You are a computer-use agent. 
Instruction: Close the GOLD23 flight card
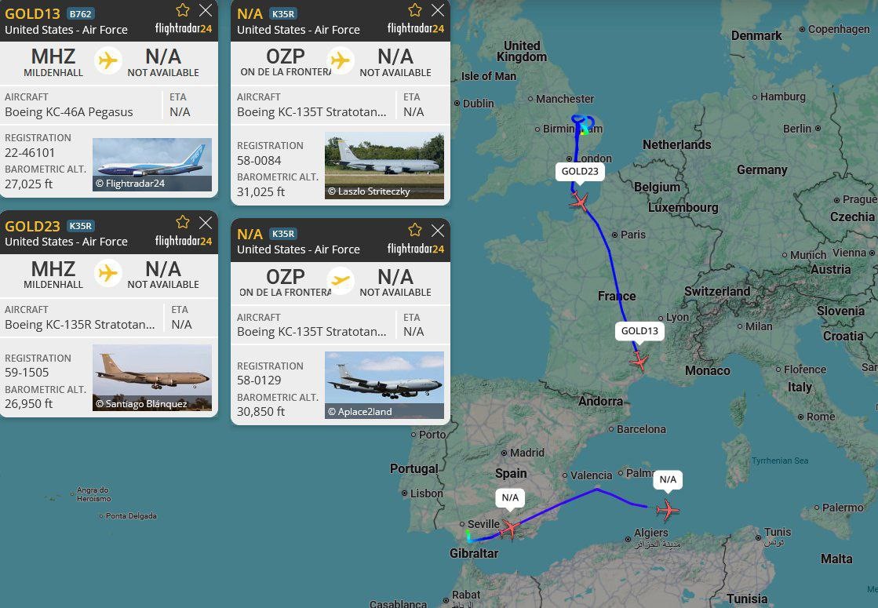(x=206, y=222)
